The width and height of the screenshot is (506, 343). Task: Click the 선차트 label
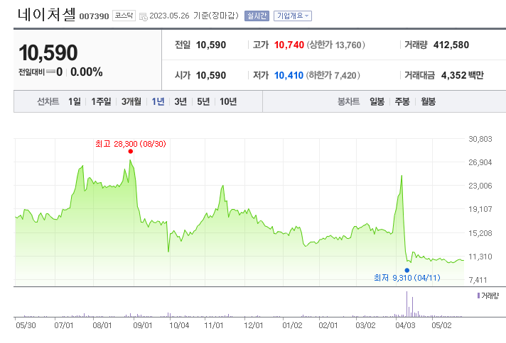click(x=48, y=101)
